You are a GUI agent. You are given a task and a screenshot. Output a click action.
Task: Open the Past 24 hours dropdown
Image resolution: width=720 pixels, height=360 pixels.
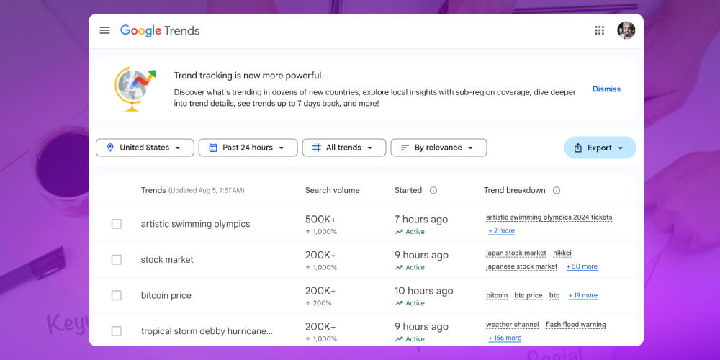tap(248, 148)
